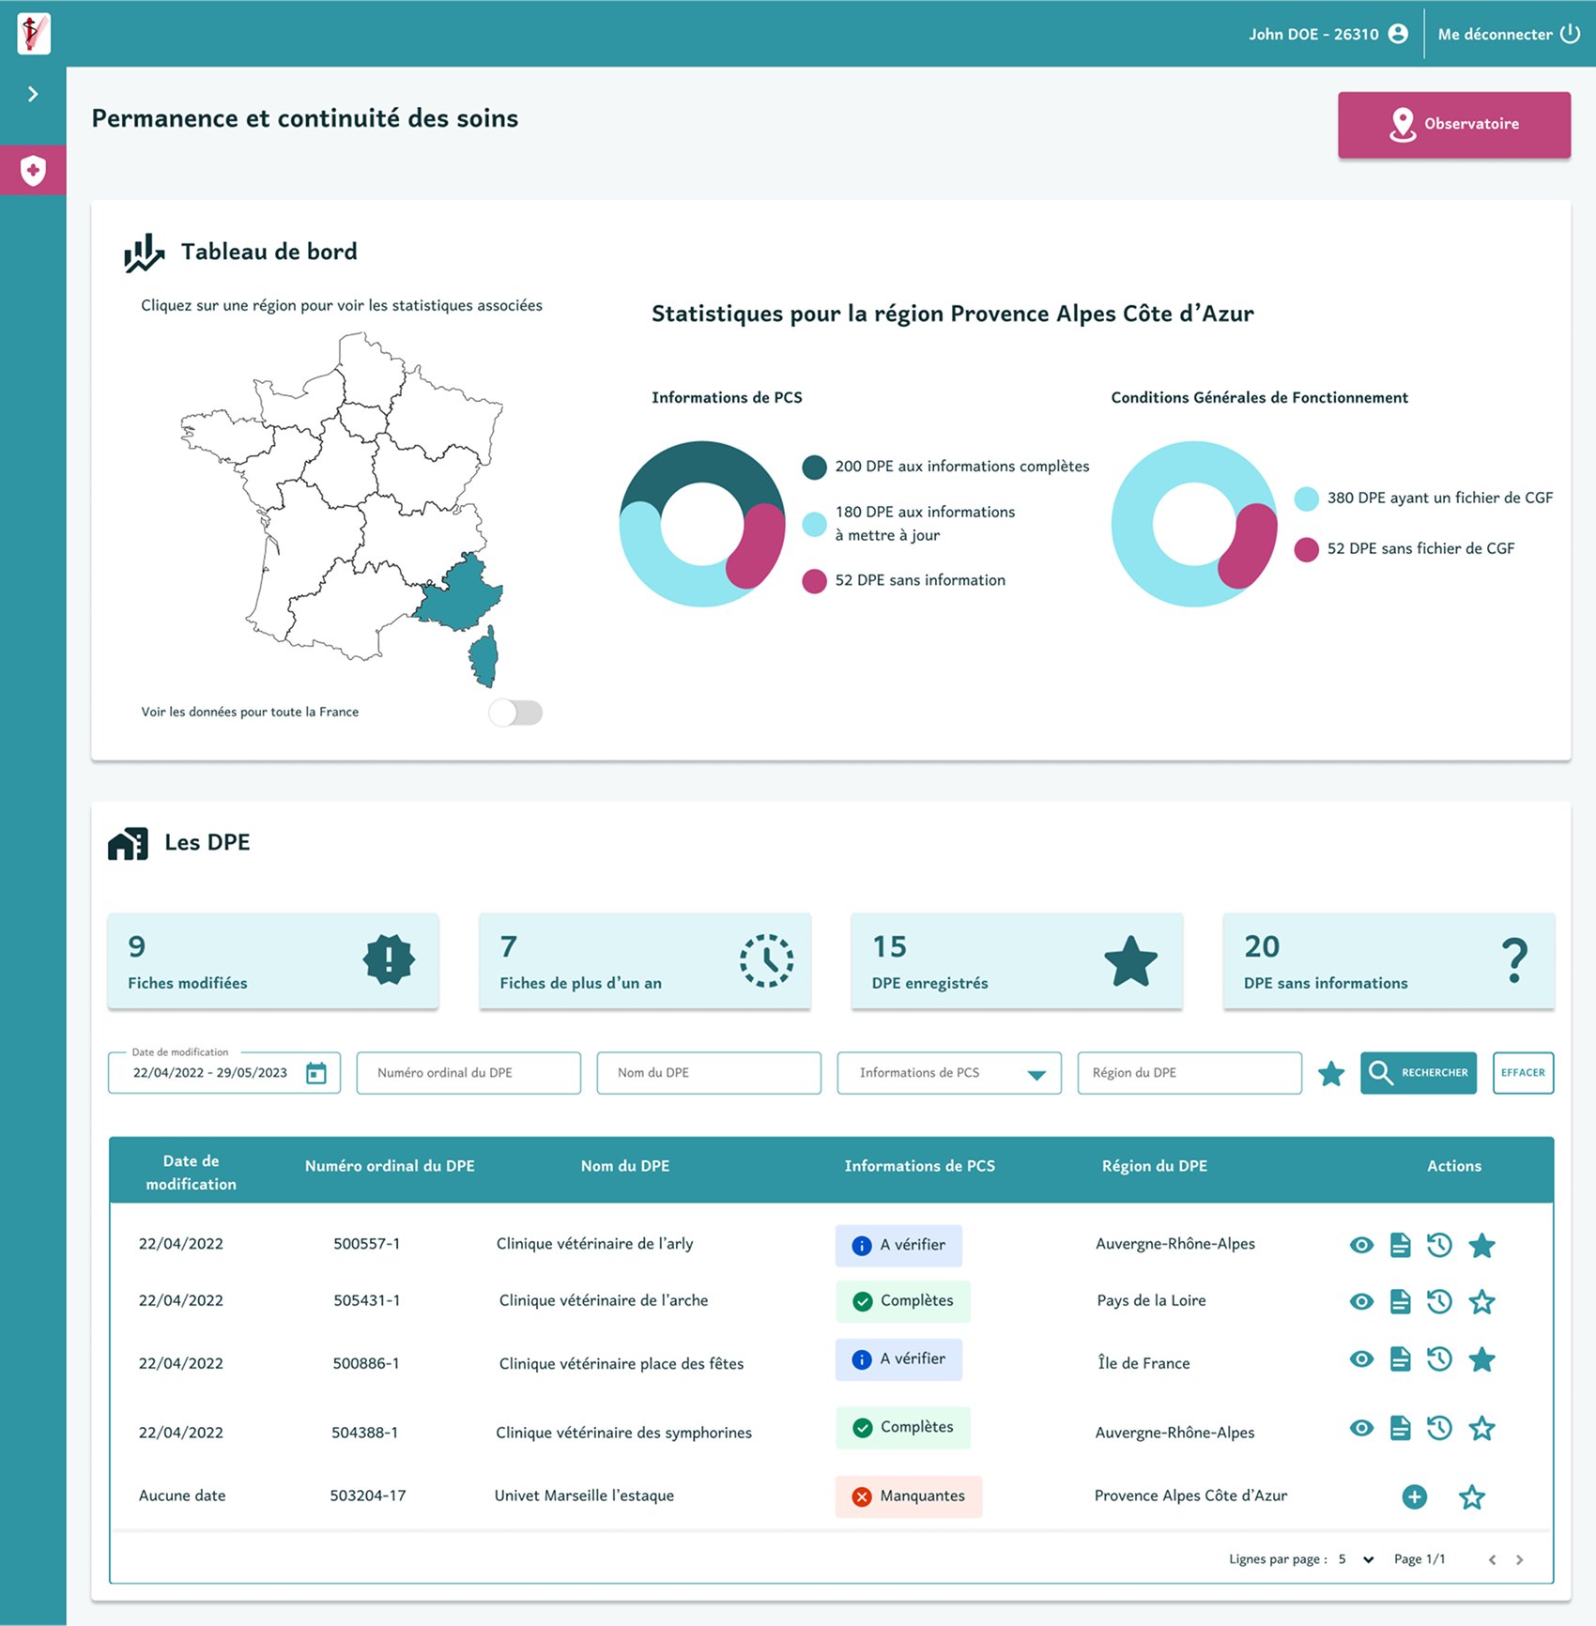The height and width of the screenshot is (1626, 1596).
Task: Click the question mark icon
Action: [1514, 959]
